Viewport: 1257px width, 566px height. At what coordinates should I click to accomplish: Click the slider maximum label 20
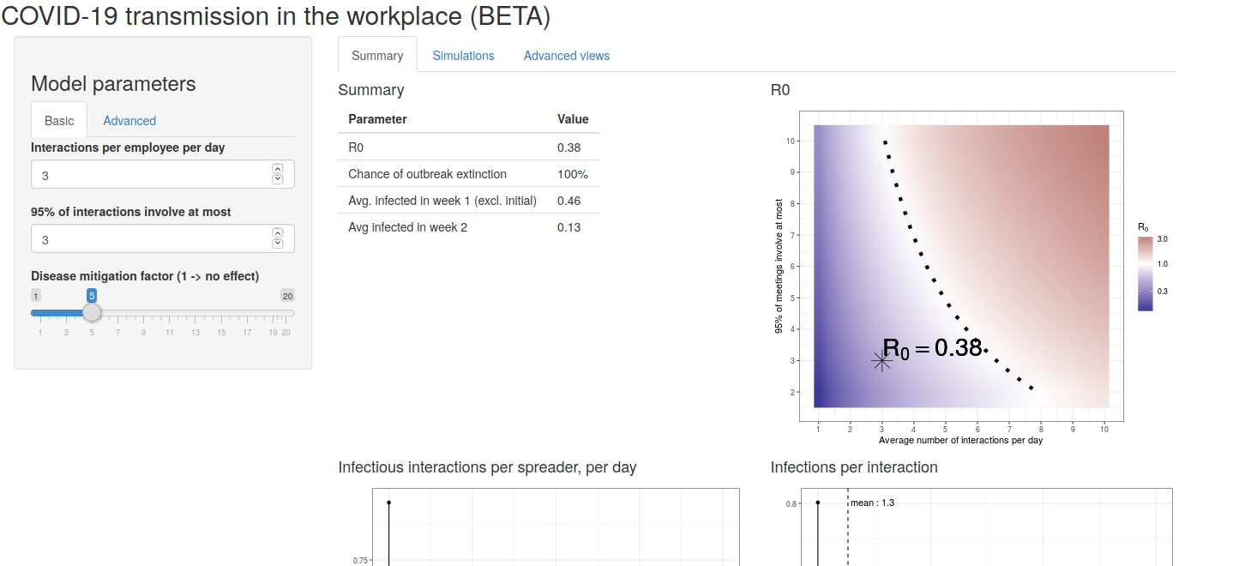pos(287,296)
